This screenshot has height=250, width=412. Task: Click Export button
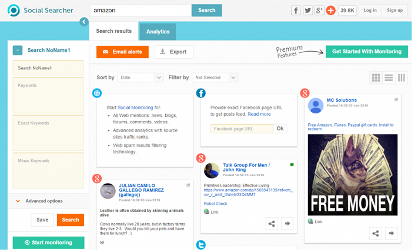pos(174,52)
